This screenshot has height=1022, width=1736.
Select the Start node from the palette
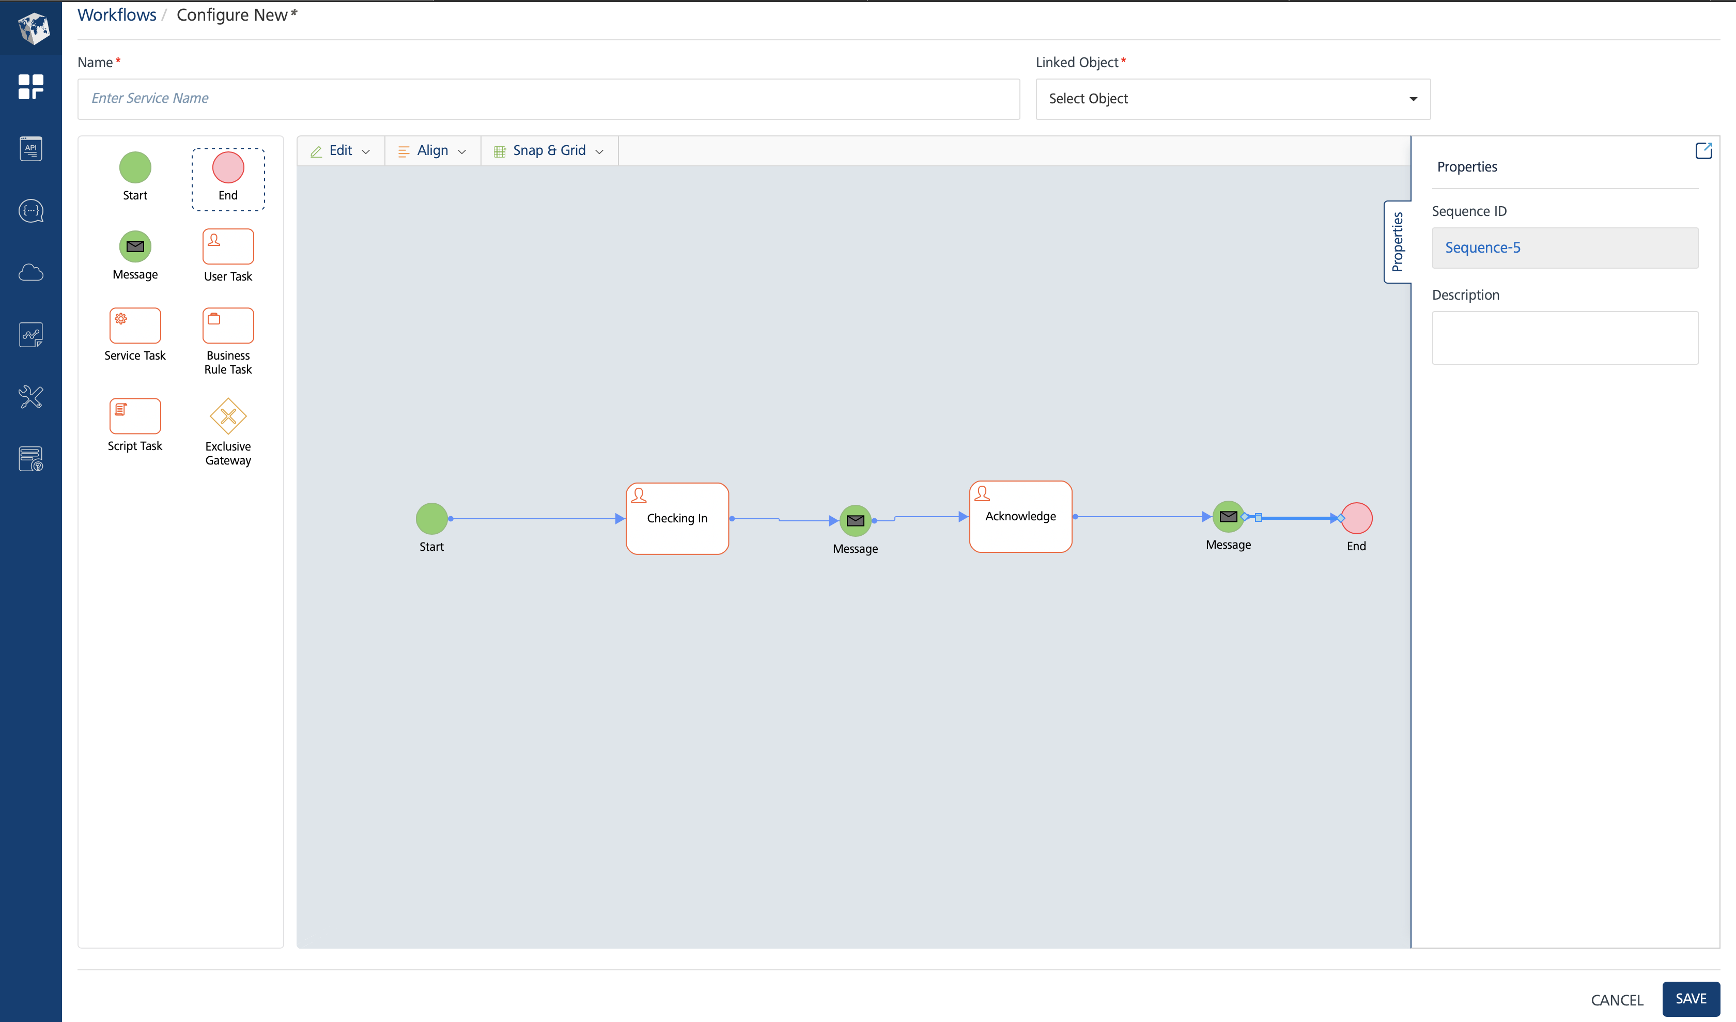(x=135, y=167)
